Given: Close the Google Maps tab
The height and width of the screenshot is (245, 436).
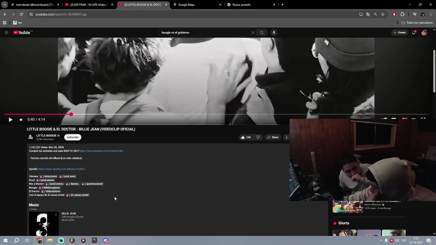Looking at the screenshot, I should point(220,5).
